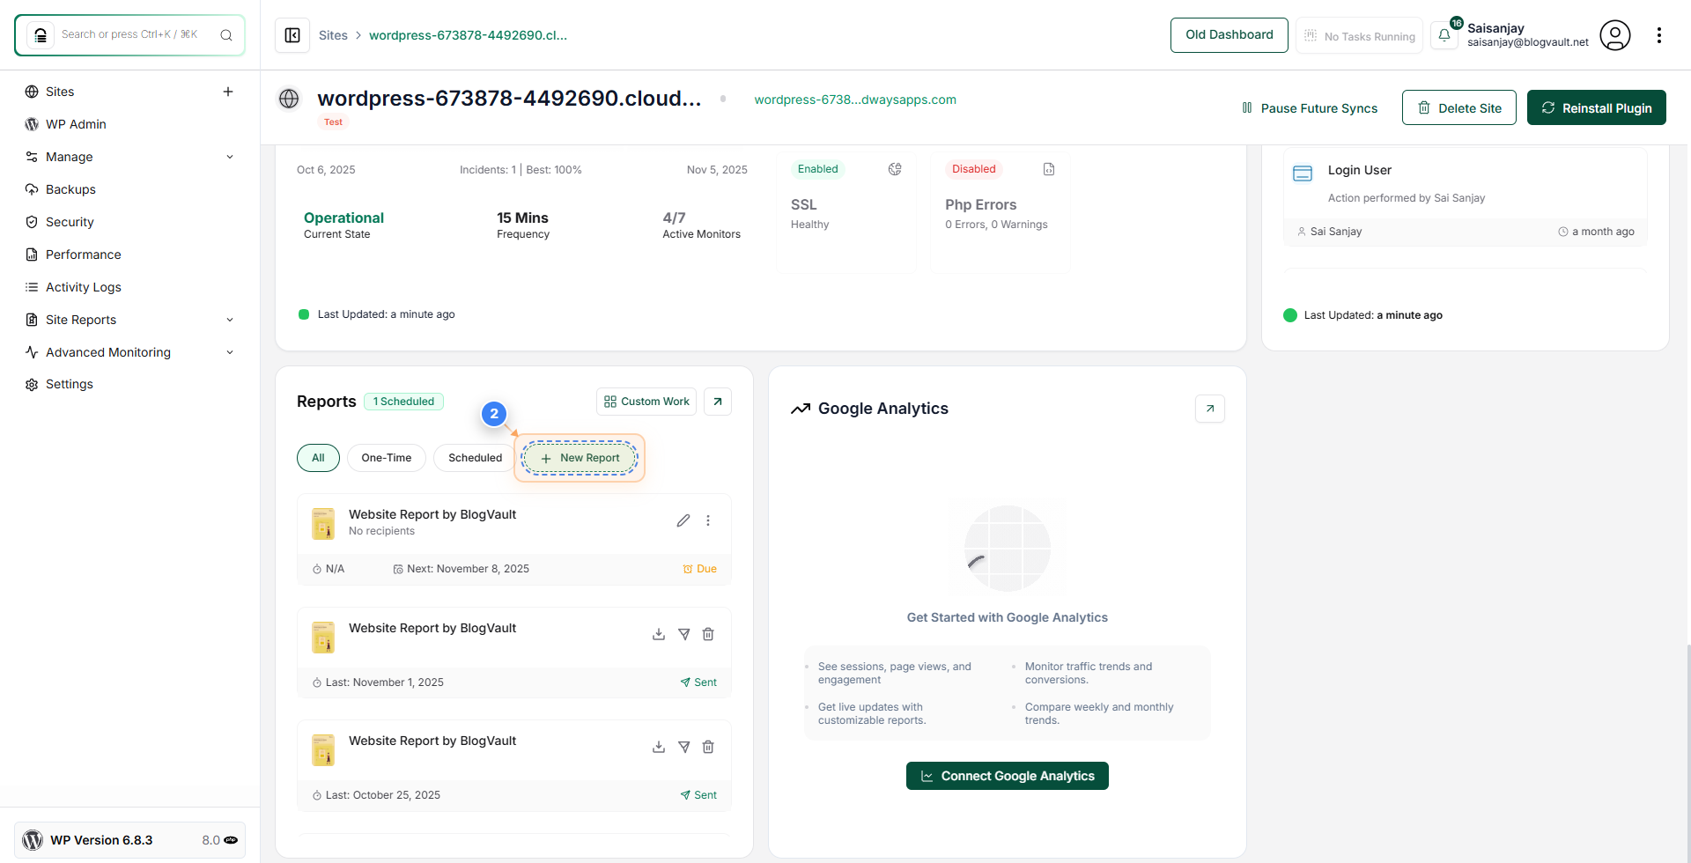
Task: Click the WordPress logo in footer
Action: (x=33, y=840)
